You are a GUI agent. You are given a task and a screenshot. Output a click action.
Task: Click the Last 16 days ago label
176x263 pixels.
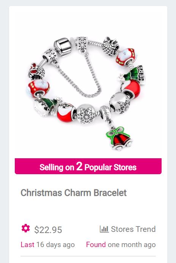tap(48, 244)
